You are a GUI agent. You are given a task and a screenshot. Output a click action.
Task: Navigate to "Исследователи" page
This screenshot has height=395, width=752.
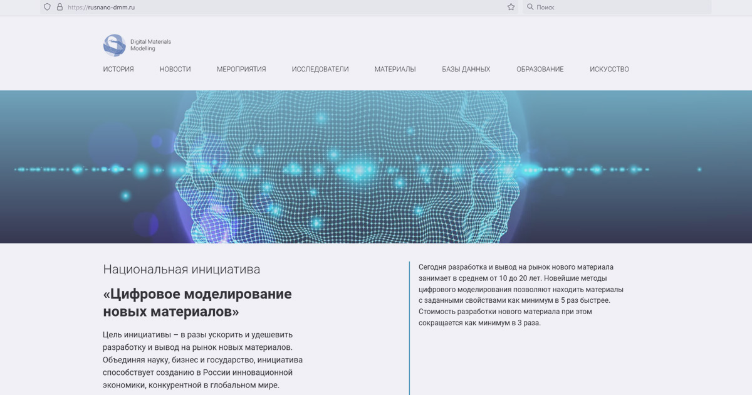(320, 70)
